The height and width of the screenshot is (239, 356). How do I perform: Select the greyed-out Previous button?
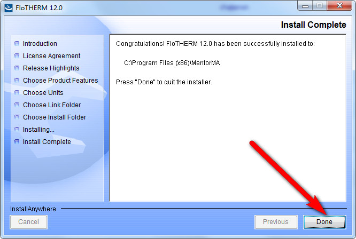point(276,222)
